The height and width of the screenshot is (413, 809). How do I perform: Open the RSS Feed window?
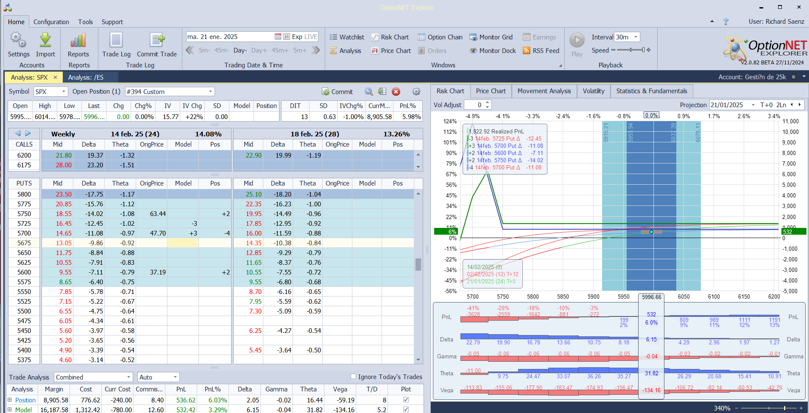coord(541,51)
